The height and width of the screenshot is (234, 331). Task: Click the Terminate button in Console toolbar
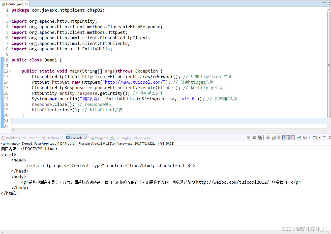248,138
